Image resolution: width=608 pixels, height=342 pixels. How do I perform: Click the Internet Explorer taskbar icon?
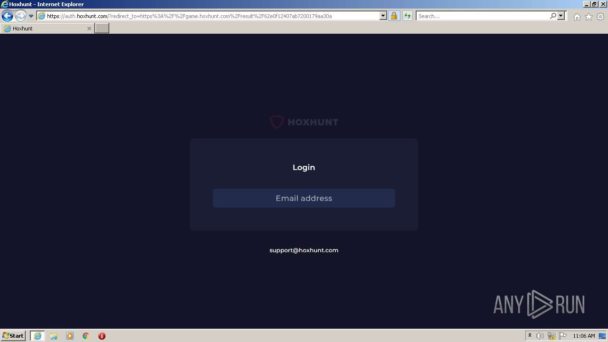[38, 336]
